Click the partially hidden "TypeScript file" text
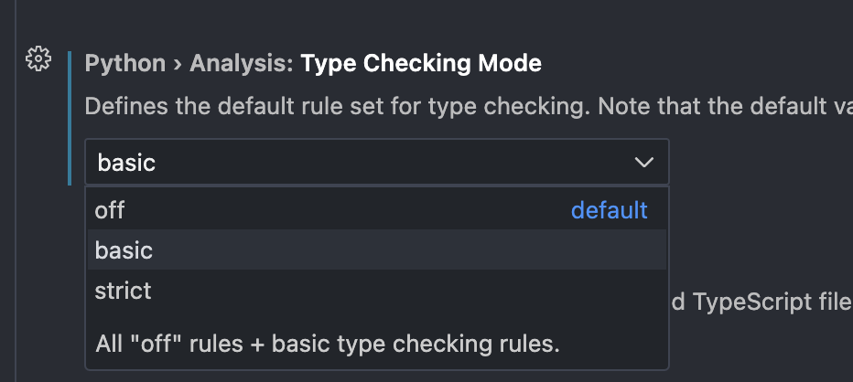This screenshot has width=853, height=382. 761,302
